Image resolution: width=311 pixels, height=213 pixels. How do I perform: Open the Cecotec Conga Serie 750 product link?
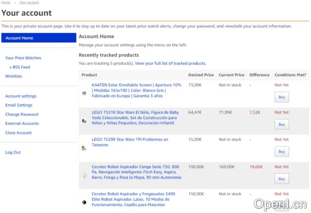(136, 172)
